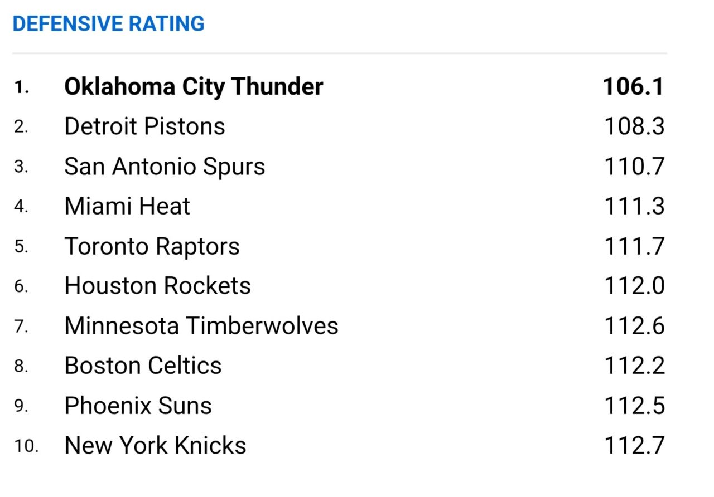The width and height of the screenshot is (714, 497).
Task: Open the Houston Rockets team link
Action: [x=157, y=286]
